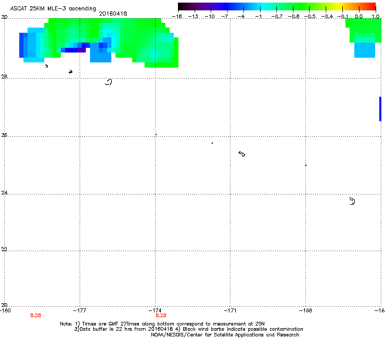Click the -0.5 color scale label
Screen dimensions: 385x338
click(x=310, y=17)
